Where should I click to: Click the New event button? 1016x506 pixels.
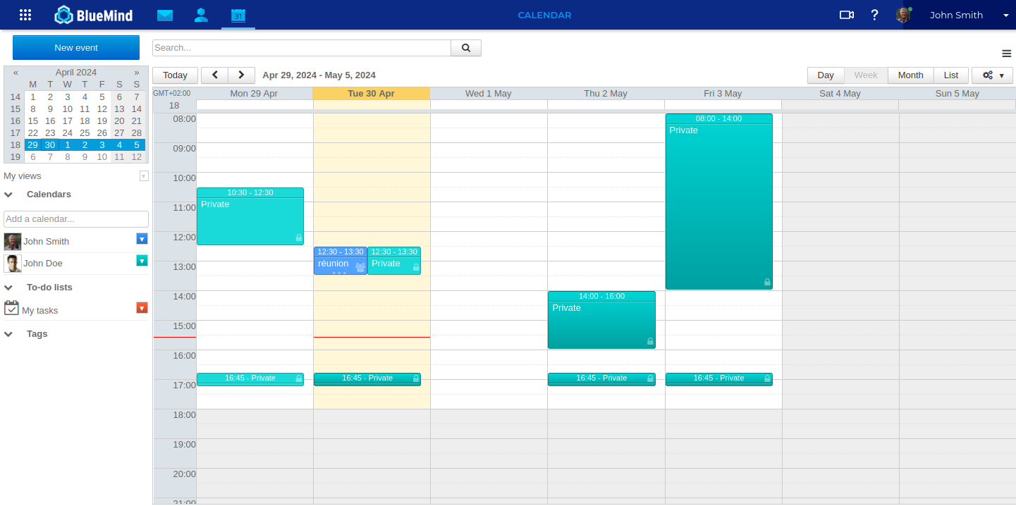[x=76, y=48]
